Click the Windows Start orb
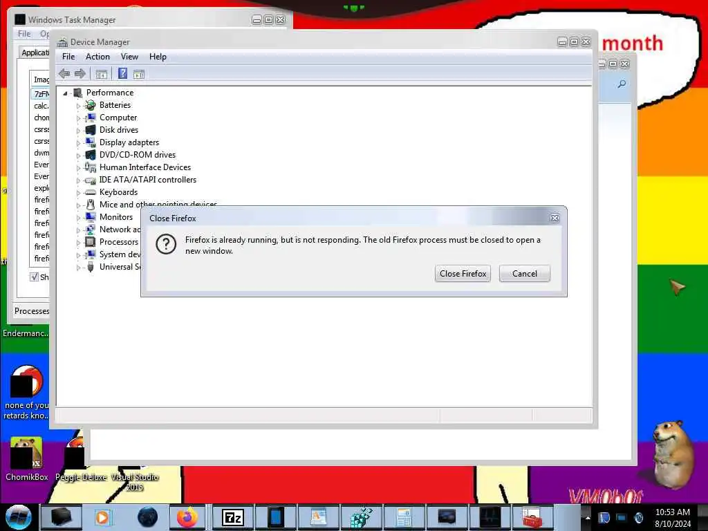This screenshot has height=531, width=708. click(x=18, y=517)
